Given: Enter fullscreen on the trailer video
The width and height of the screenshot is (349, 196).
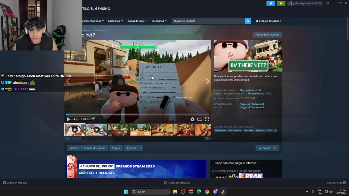Looking at the screenshot, I should (207, 119).
